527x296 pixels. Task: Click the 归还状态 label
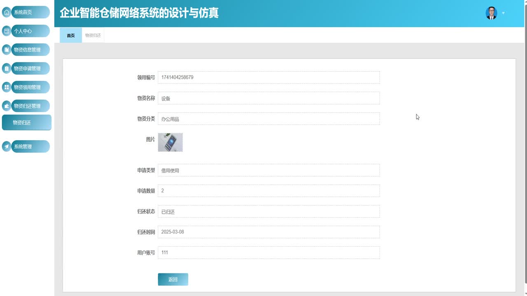click(x=146, y=211)
